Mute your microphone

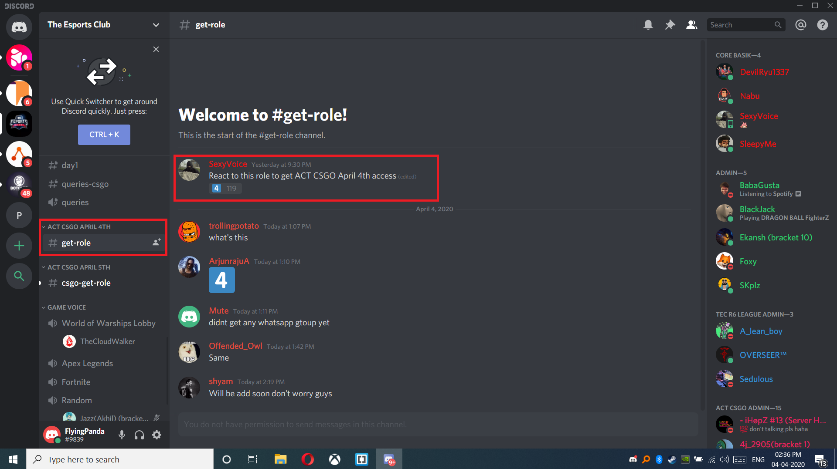122,435
